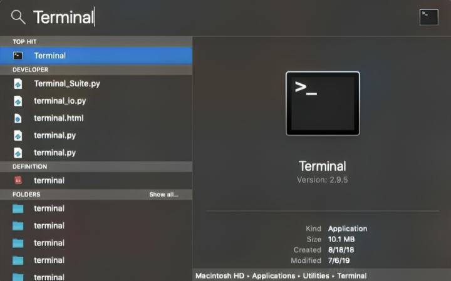Click the terminal.html document icon
This screenshot has height=281, width=451.
pyautogui.click(x=18, y=118)
